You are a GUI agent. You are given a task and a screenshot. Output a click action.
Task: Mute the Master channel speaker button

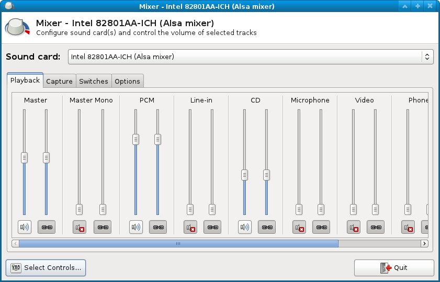[x=25, y=227]
